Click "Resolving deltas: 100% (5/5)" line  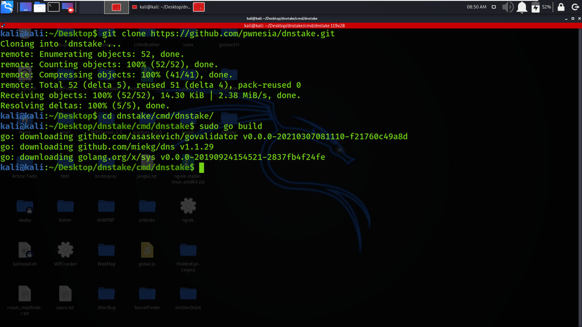pyautogui.click(x=84, y=106)
